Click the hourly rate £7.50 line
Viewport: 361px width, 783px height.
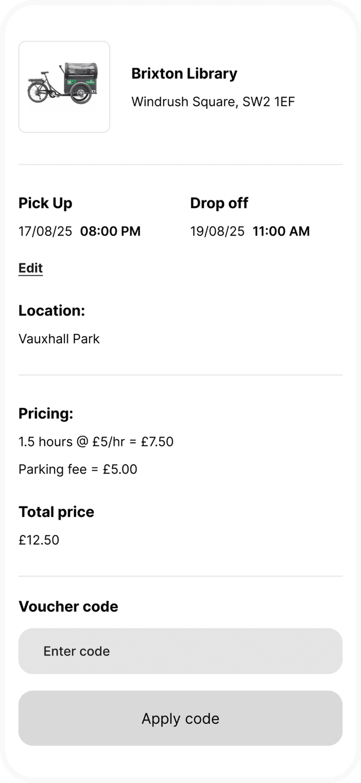tap(96, 441)
